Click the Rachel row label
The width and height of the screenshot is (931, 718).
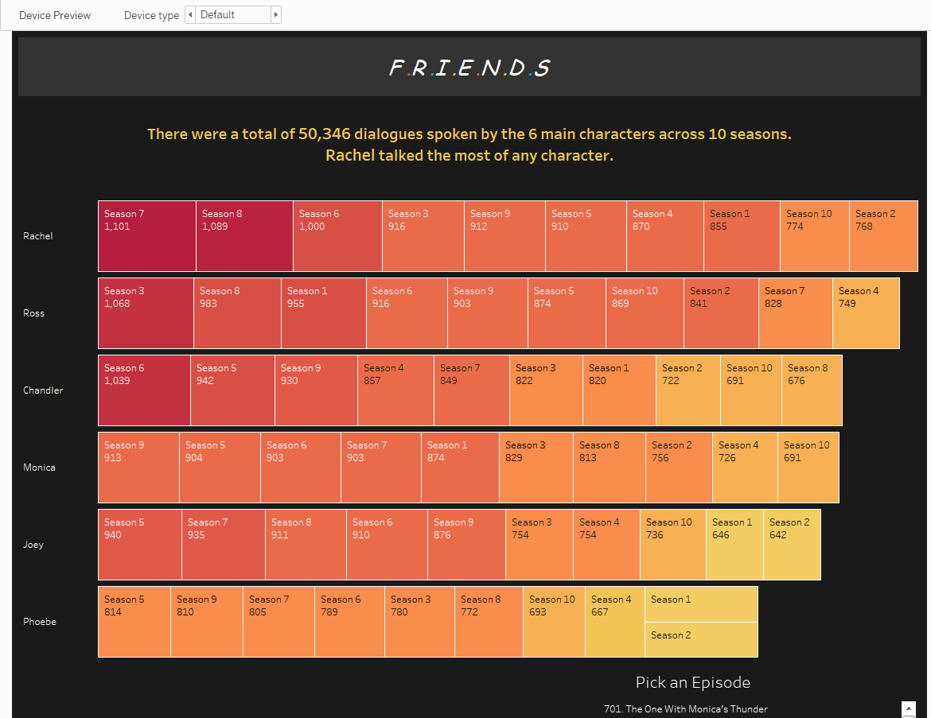(x=38, y=236)
